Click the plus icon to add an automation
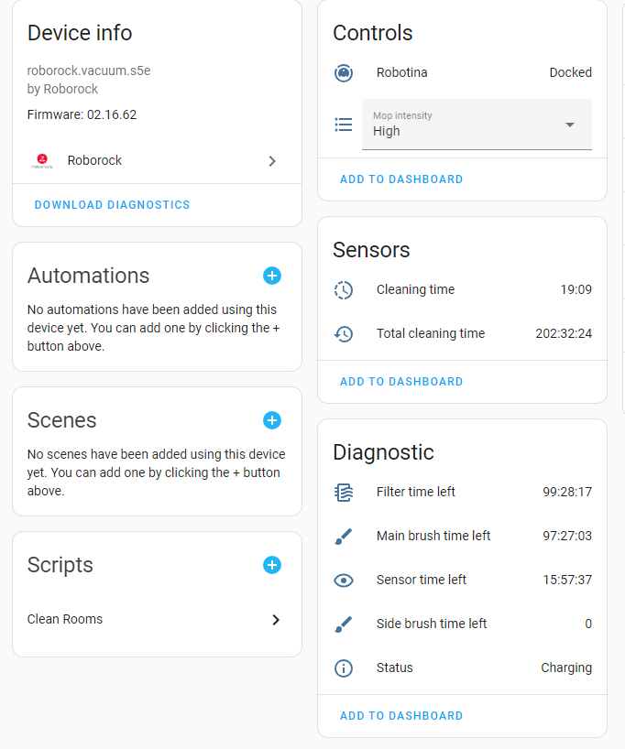The height and width of the screenshot is (749, 625). (272, 276)
